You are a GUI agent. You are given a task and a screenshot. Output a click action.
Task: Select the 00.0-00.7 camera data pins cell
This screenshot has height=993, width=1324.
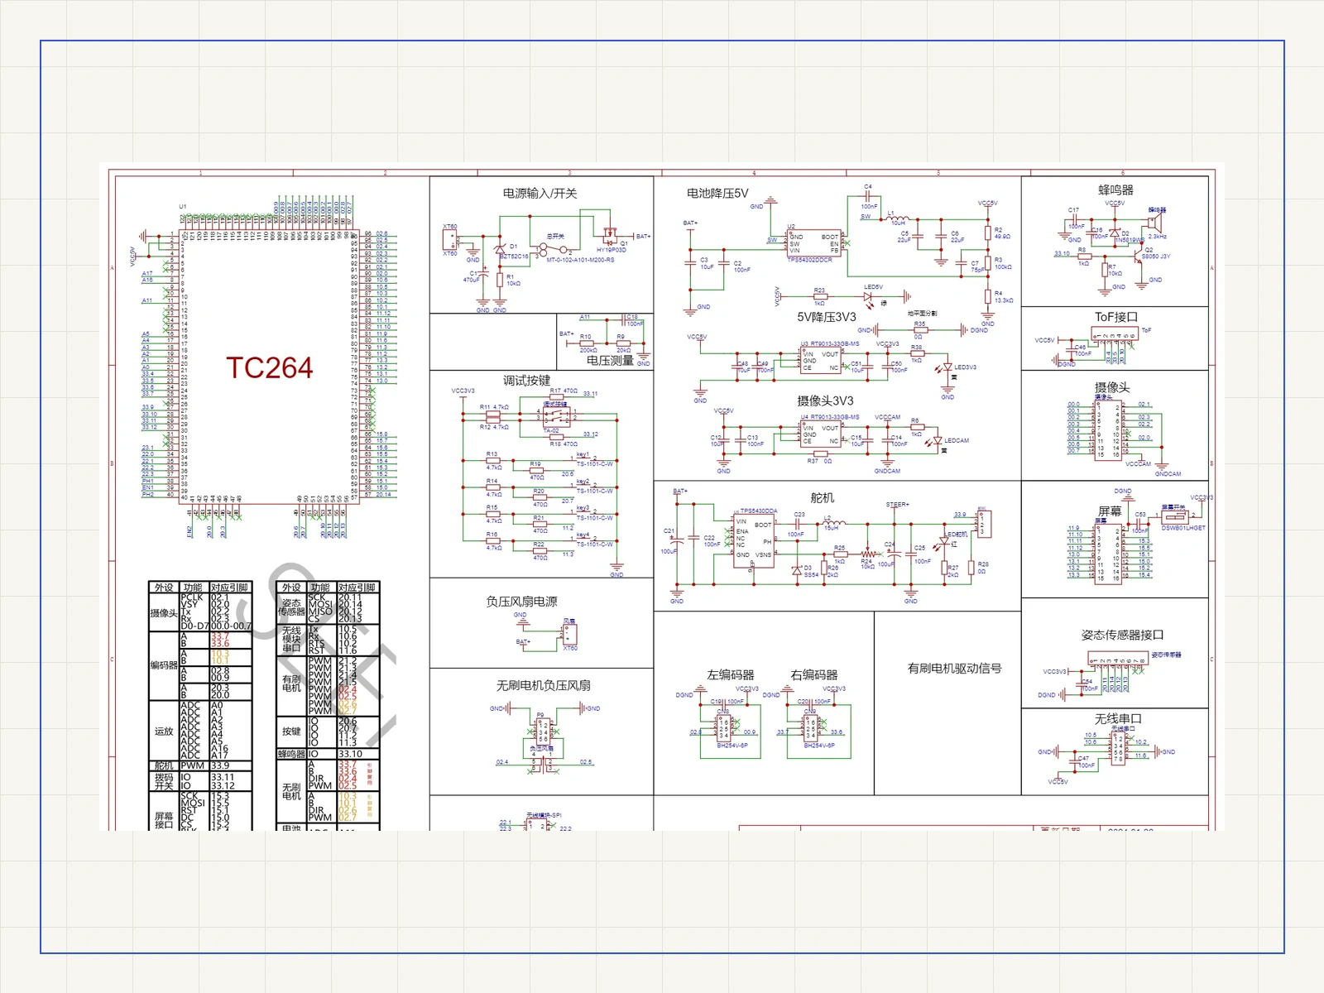tap(230, 626)
